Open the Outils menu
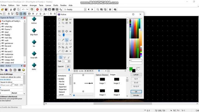This screenshot has width=199, height=112. (x=56, y=5)
